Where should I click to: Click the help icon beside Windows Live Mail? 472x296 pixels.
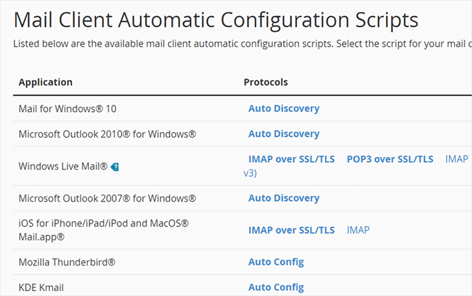pos(115,167)
